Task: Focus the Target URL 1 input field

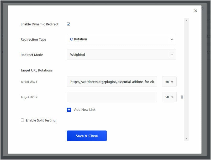Action: (x=112, y=82)
